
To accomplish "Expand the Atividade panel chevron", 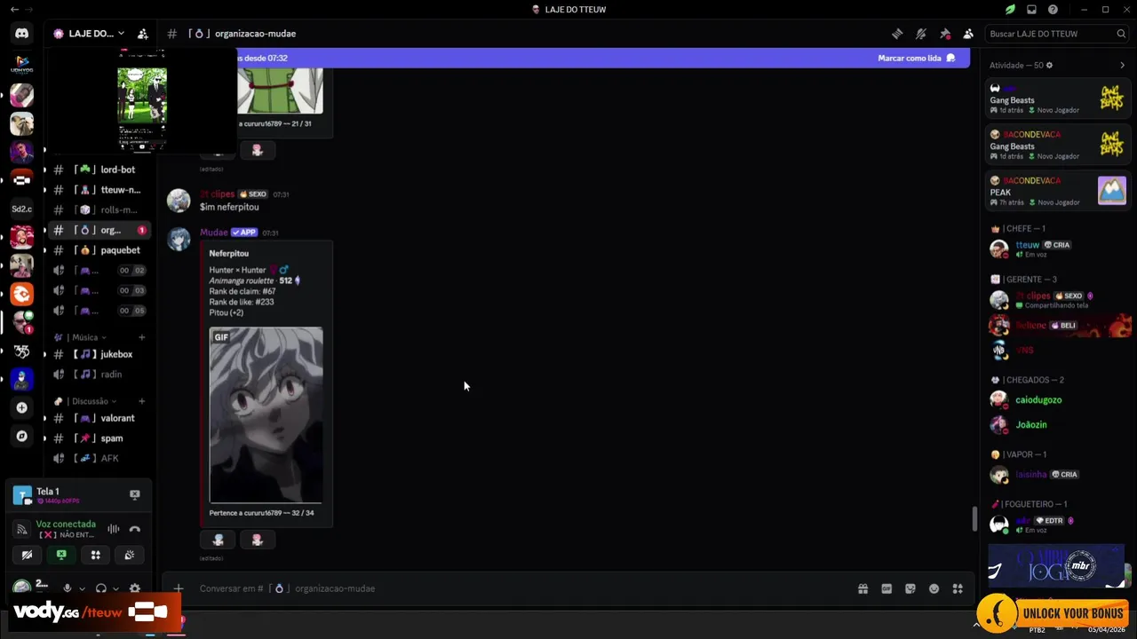I will pyautogui.click(x=1123, y=66).
